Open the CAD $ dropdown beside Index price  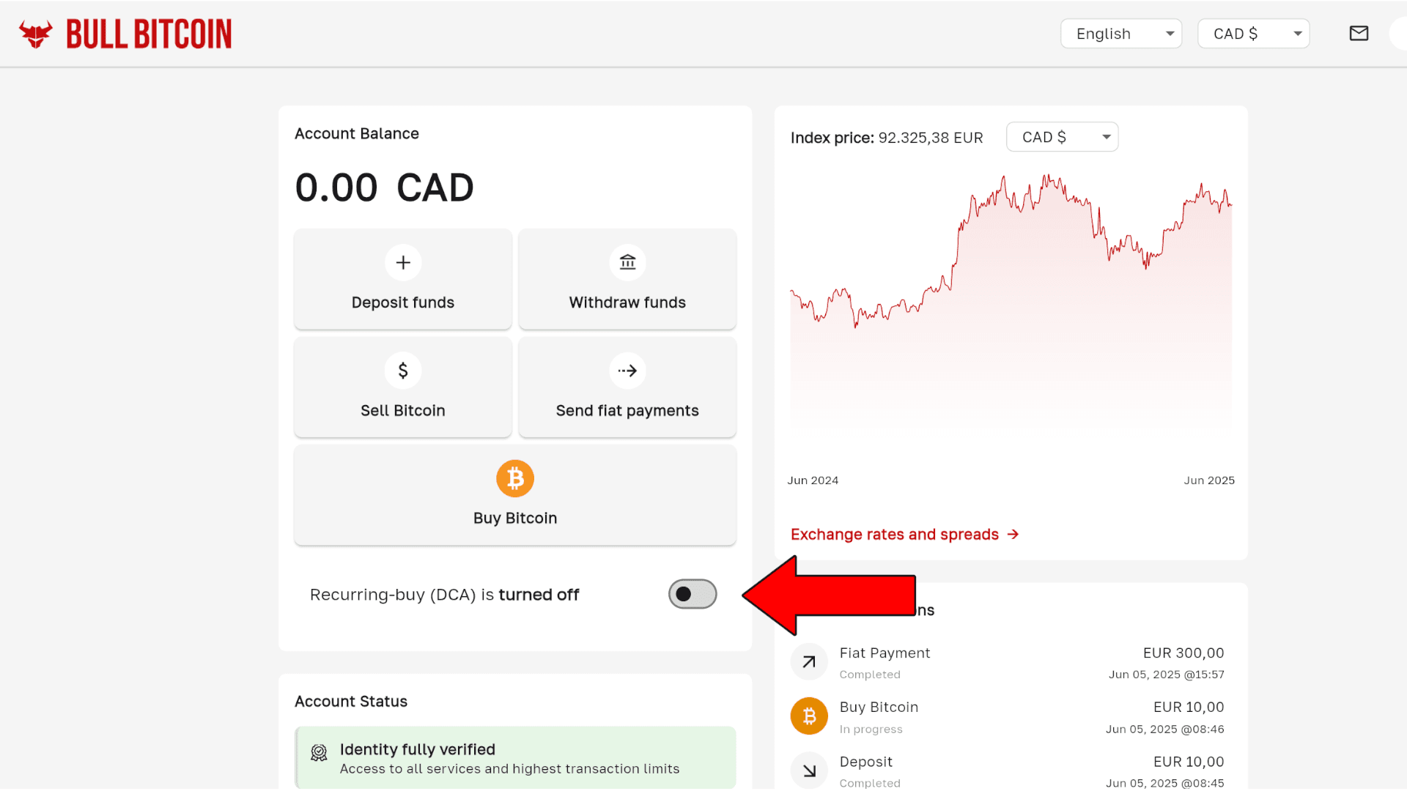1063,137
